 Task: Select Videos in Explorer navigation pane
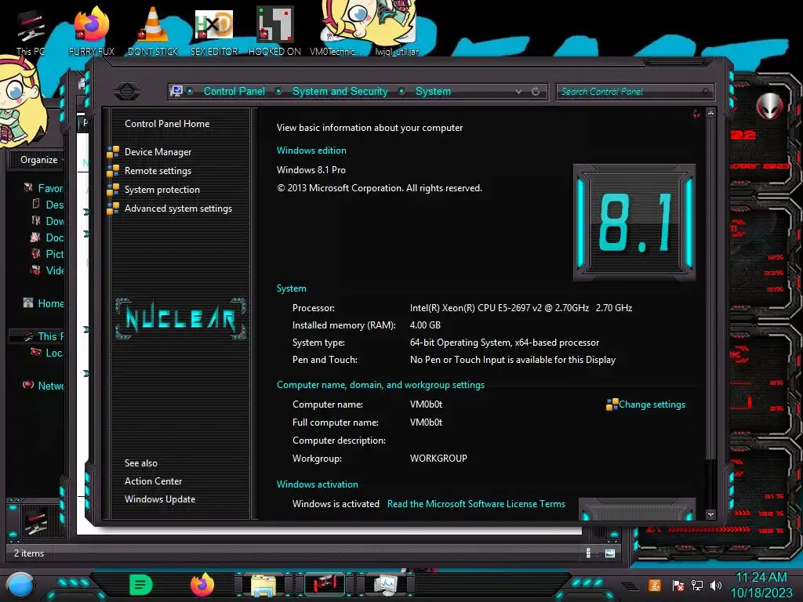(54, 270)
